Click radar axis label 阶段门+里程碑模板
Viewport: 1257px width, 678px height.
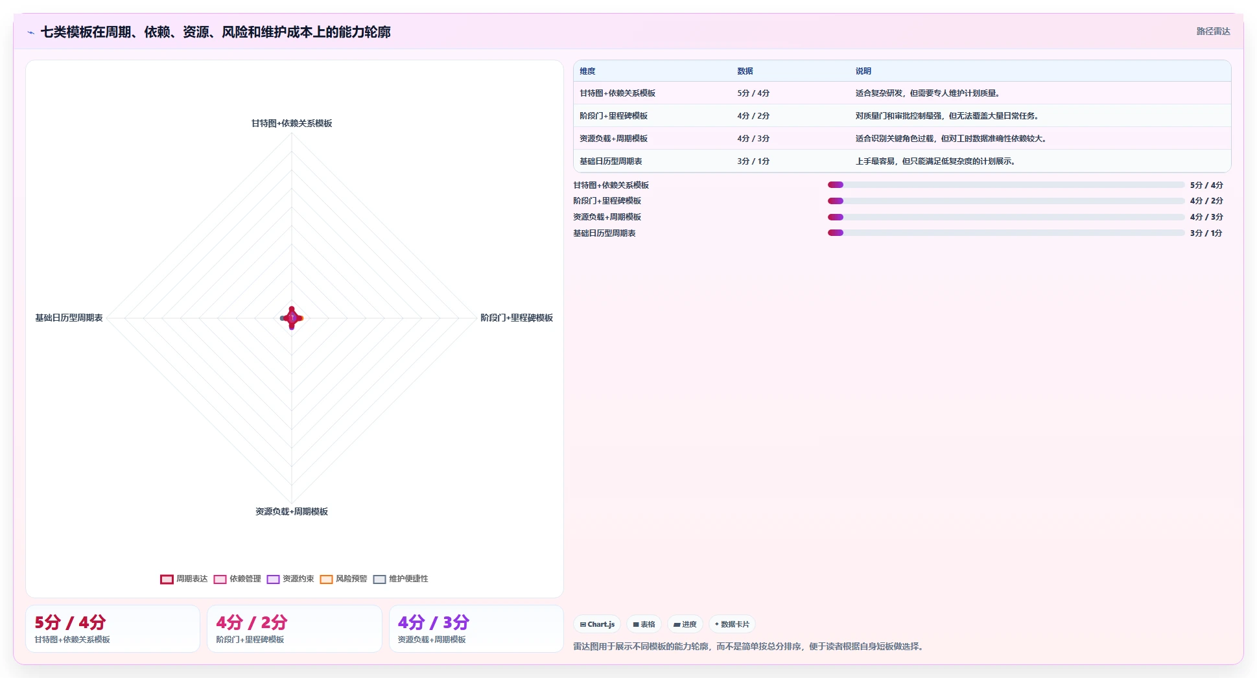tap(517, 318)
